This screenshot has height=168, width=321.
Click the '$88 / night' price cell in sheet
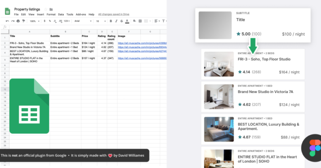pyautogui.click(x=89, y=52)
